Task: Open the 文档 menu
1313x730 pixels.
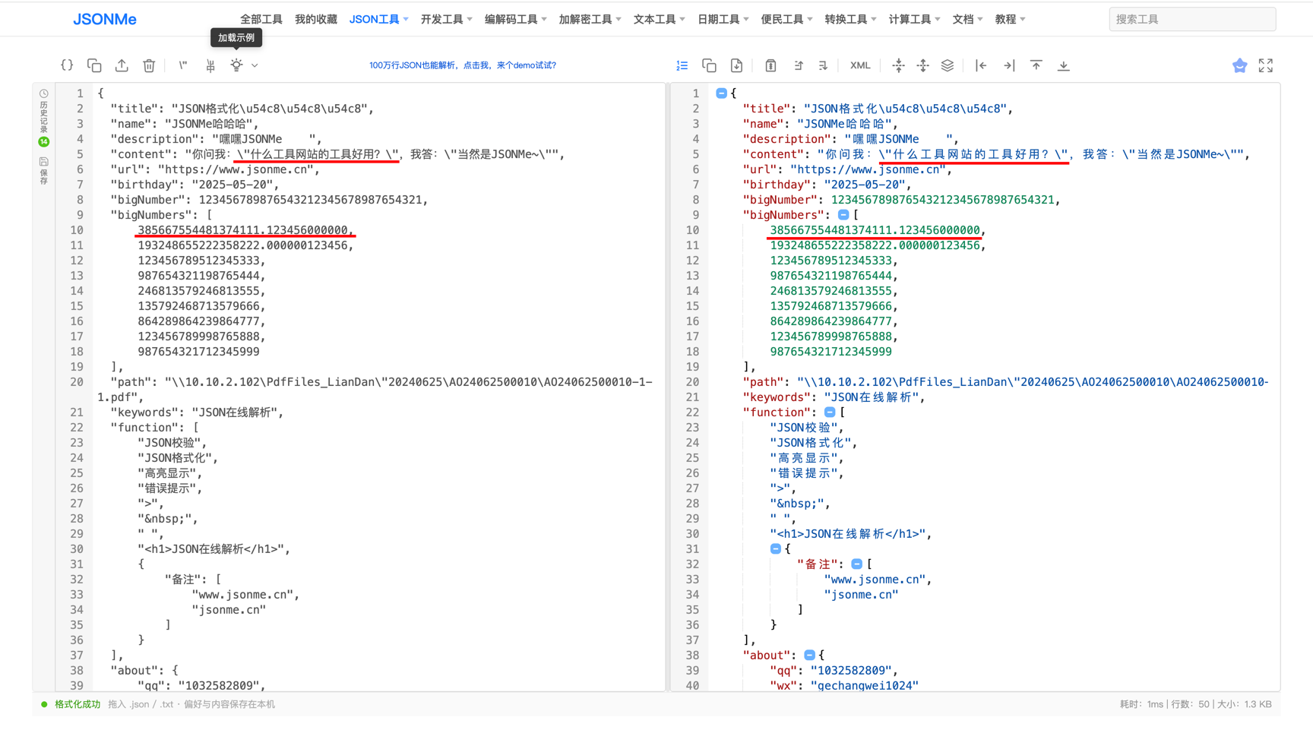Action: 968,19
